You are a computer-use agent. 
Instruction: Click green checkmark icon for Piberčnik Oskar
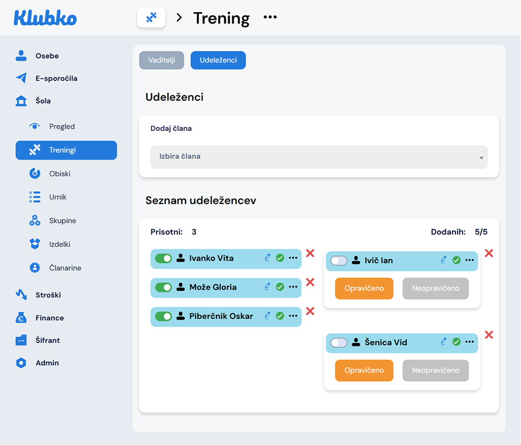[280, 316]
